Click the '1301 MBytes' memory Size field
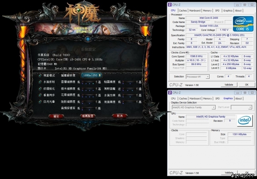 [239, 134]
